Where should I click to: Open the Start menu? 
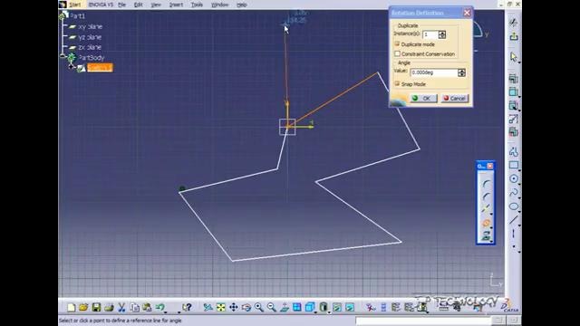[x=74, y=5]
